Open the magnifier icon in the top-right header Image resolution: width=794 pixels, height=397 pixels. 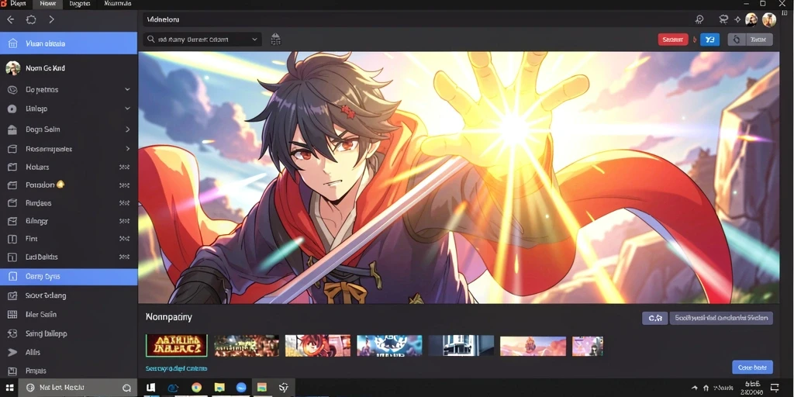coord(699,19)
